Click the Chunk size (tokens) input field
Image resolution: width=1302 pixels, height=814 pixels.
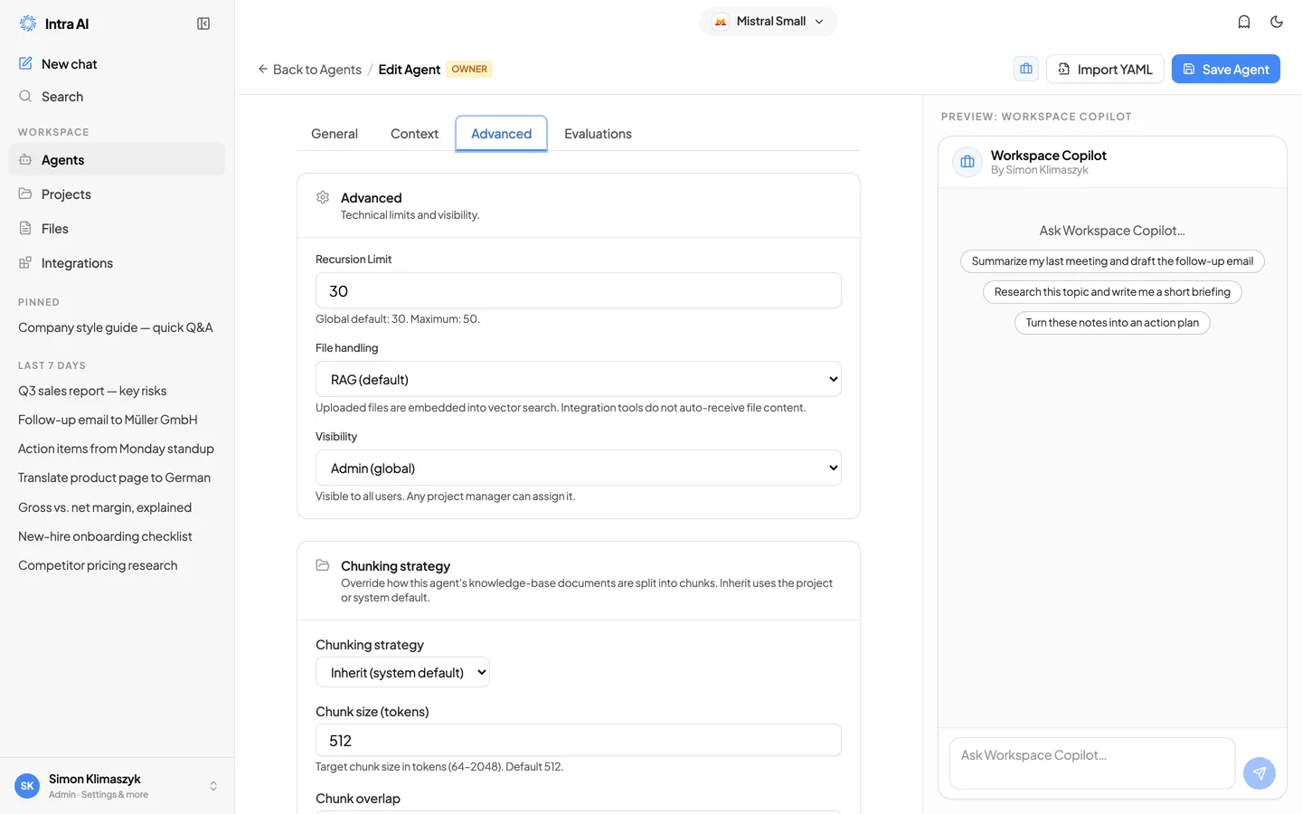[x=579, y=740]
